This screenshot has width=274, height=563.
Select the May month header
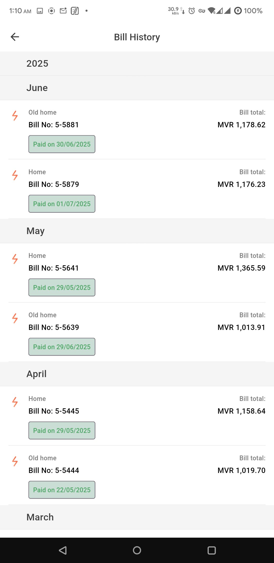coord(36,231)
